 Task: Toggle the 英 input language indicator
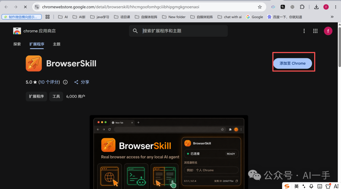tap(296, 186)
